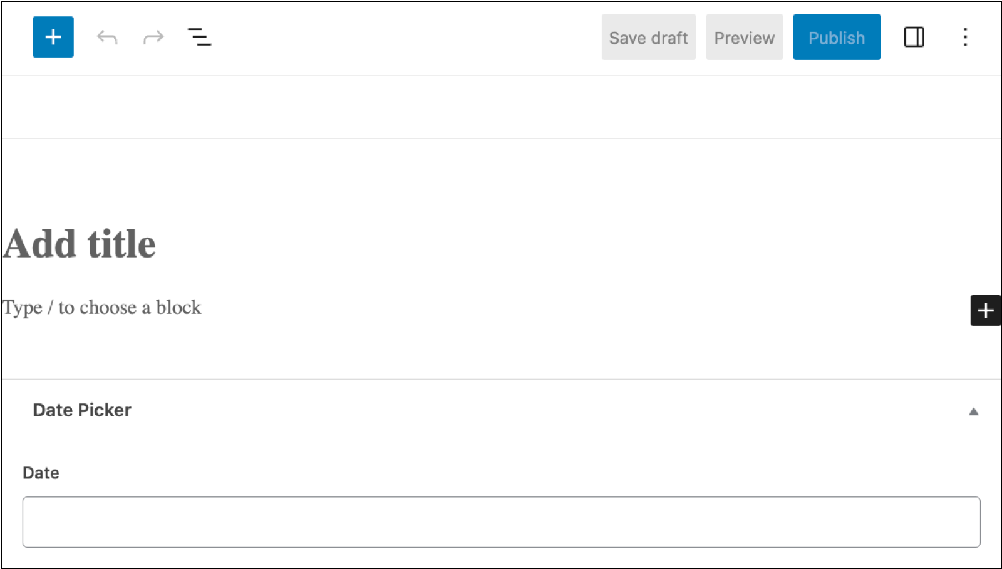Open the Document Overview list view
The image size is (1002, 569).
tap(199, 38)
